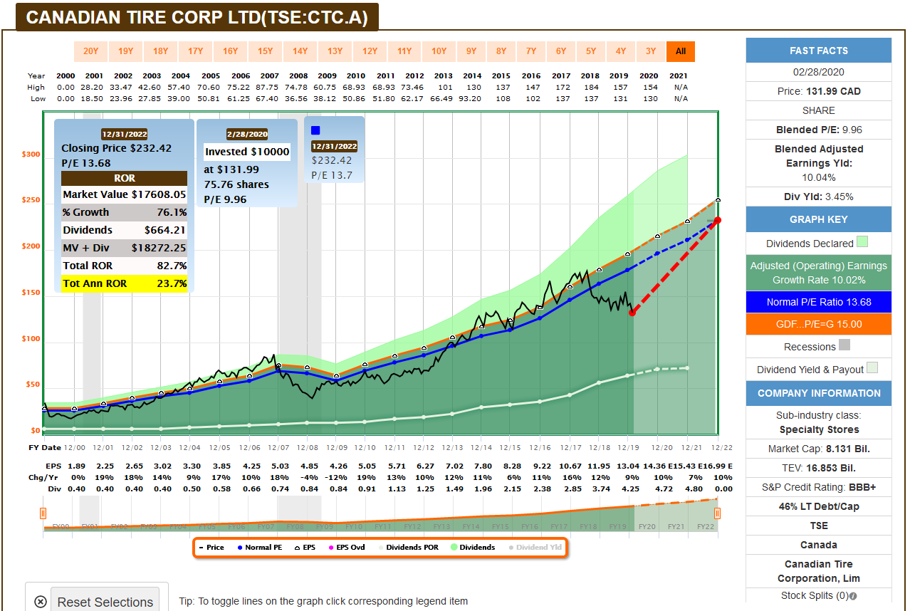
Task: Switch to the All time range tab
Action: 680,51
